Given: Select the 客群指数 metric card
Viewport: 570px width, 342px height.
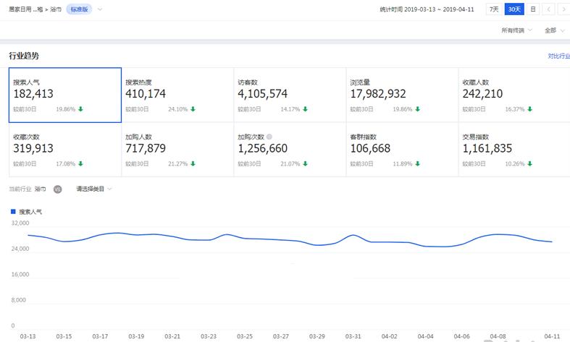Looking at the screenshot, I should point(402,150).
